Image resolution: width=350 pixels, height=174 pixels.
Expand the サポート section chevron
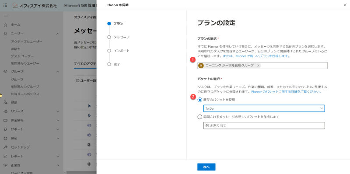(58, 129)
